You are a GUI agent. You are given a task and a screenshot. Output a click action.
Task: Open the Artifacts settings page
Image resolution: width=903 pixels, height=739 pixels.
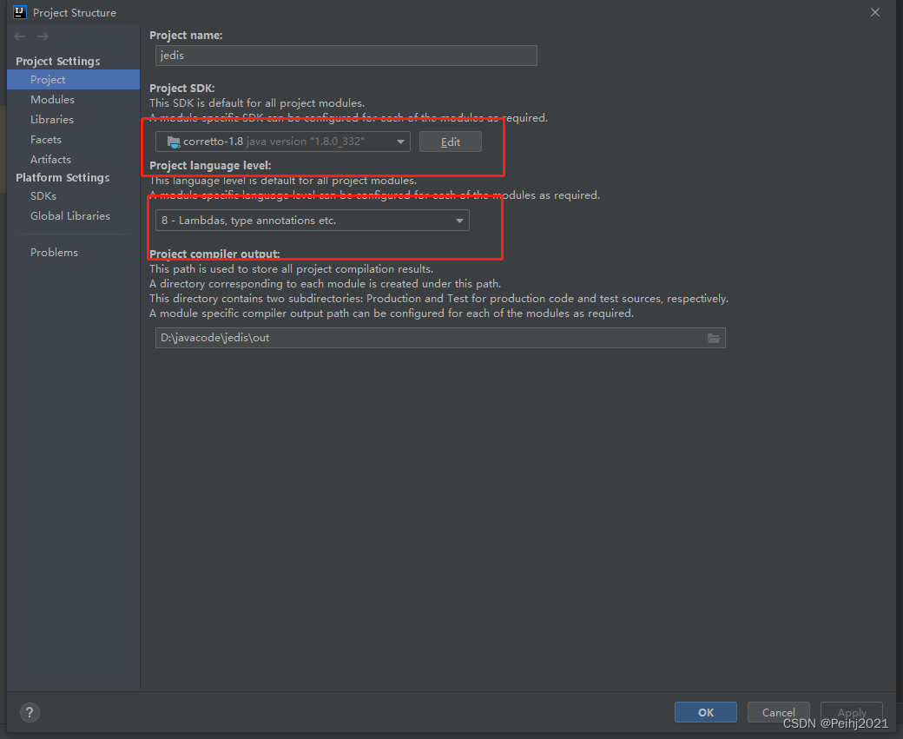point(50,159)
